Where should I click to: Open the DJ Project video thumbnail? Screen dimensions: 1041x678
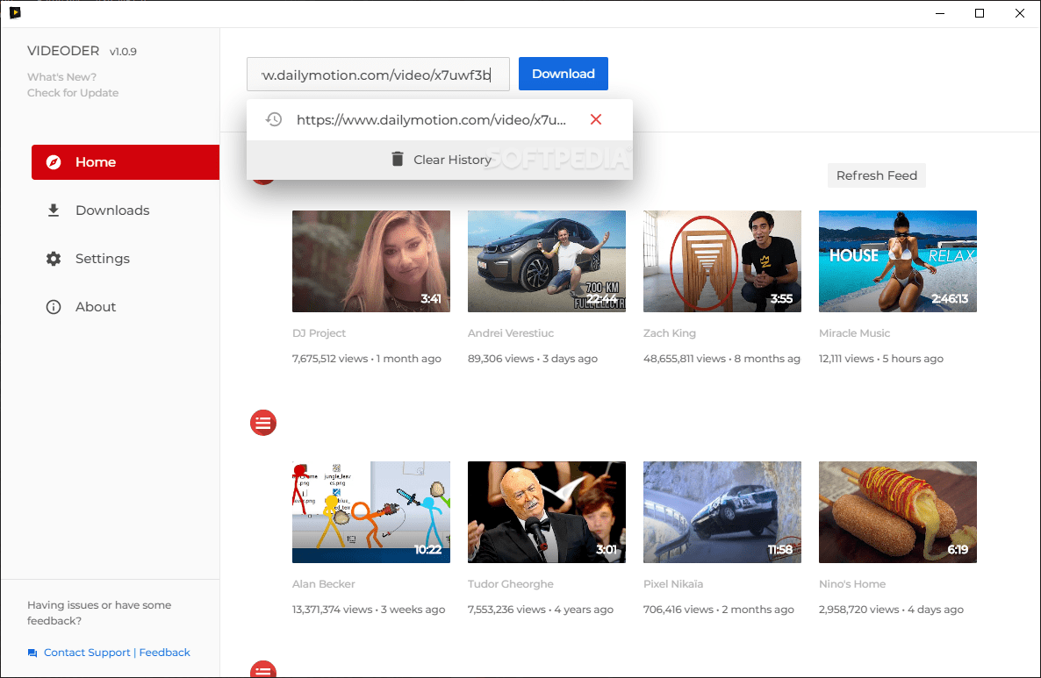[x=371, y=261]
